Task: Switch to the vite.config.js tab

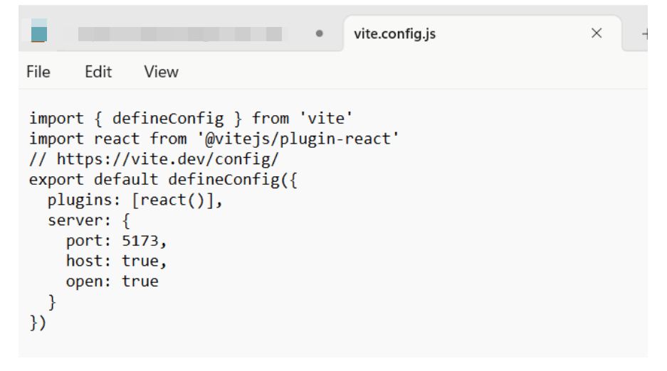Action: [x=426, y=33]
